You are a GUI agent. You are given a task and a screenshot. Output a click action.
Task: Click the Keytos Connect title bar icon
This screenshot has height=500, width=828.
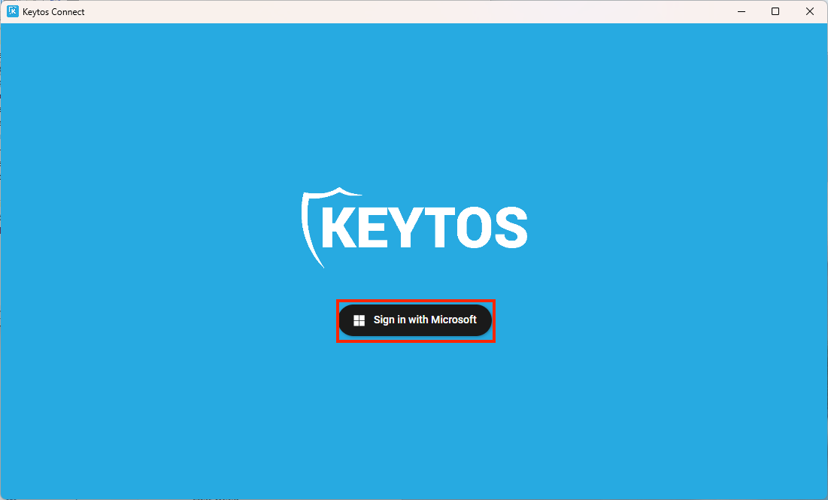point(13,11)
